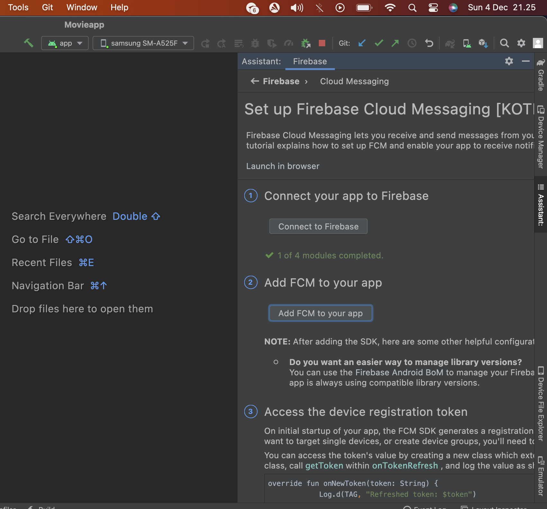Open the Gradle side tool window

point(541,75)
